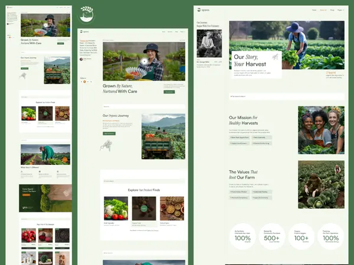Viewport: 354px width, 265px height.
Task: Click the add-to-cart button under the strawberries product
Action: 29,248
